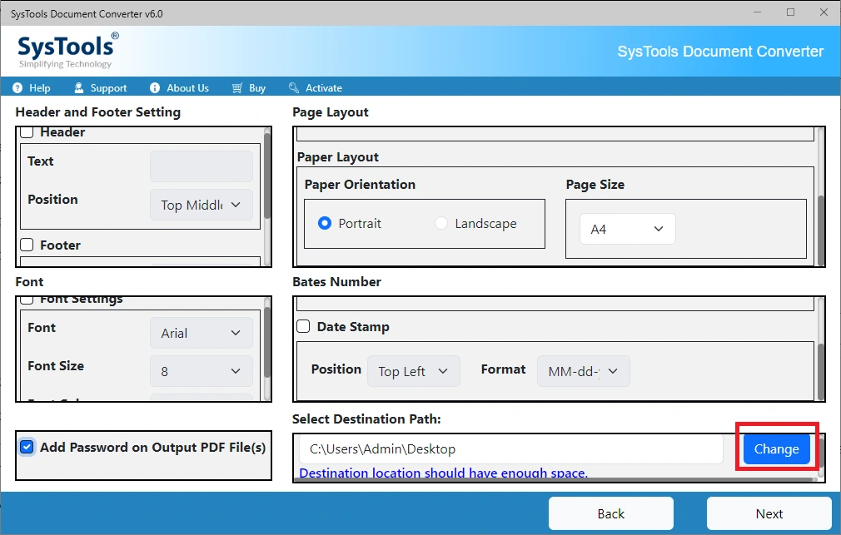Open the Date Stamp Position Top Left dropdown
This screenshot has height=535, width=841.
(x=414, y=371)
